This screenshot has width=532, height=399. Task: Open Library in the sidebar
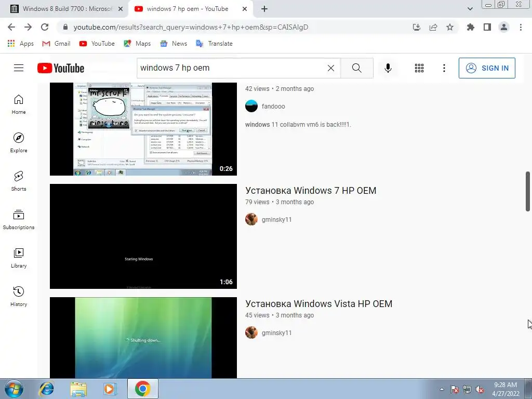(x=19, y=258)
